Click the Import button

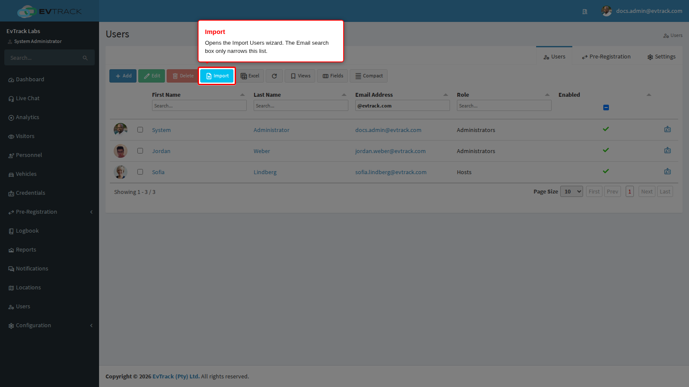click(217, 76)
